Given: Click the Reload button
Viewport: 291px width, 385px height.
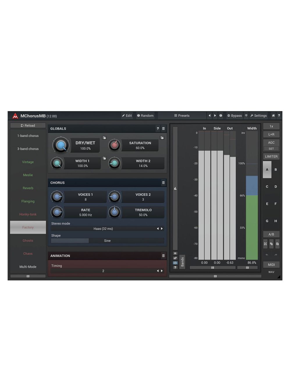Looking at the screenshot, I should pos(28,125).
